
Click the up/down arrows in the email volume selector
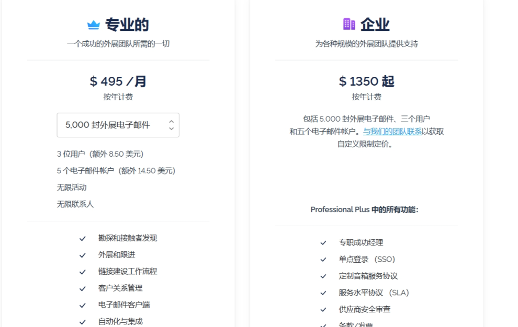click(171, 125)
